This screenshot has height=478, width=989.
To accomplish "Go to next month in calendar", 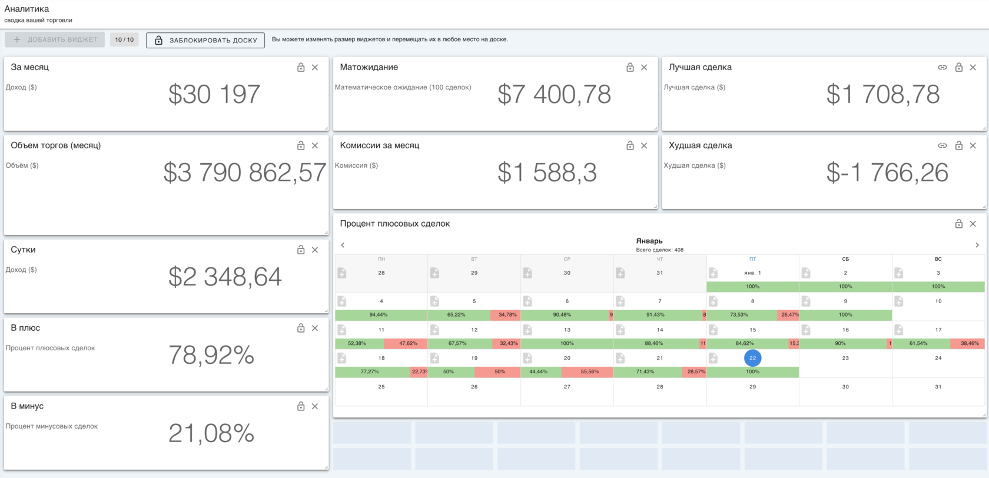I will pyautogui.click(x=977, y=245).
